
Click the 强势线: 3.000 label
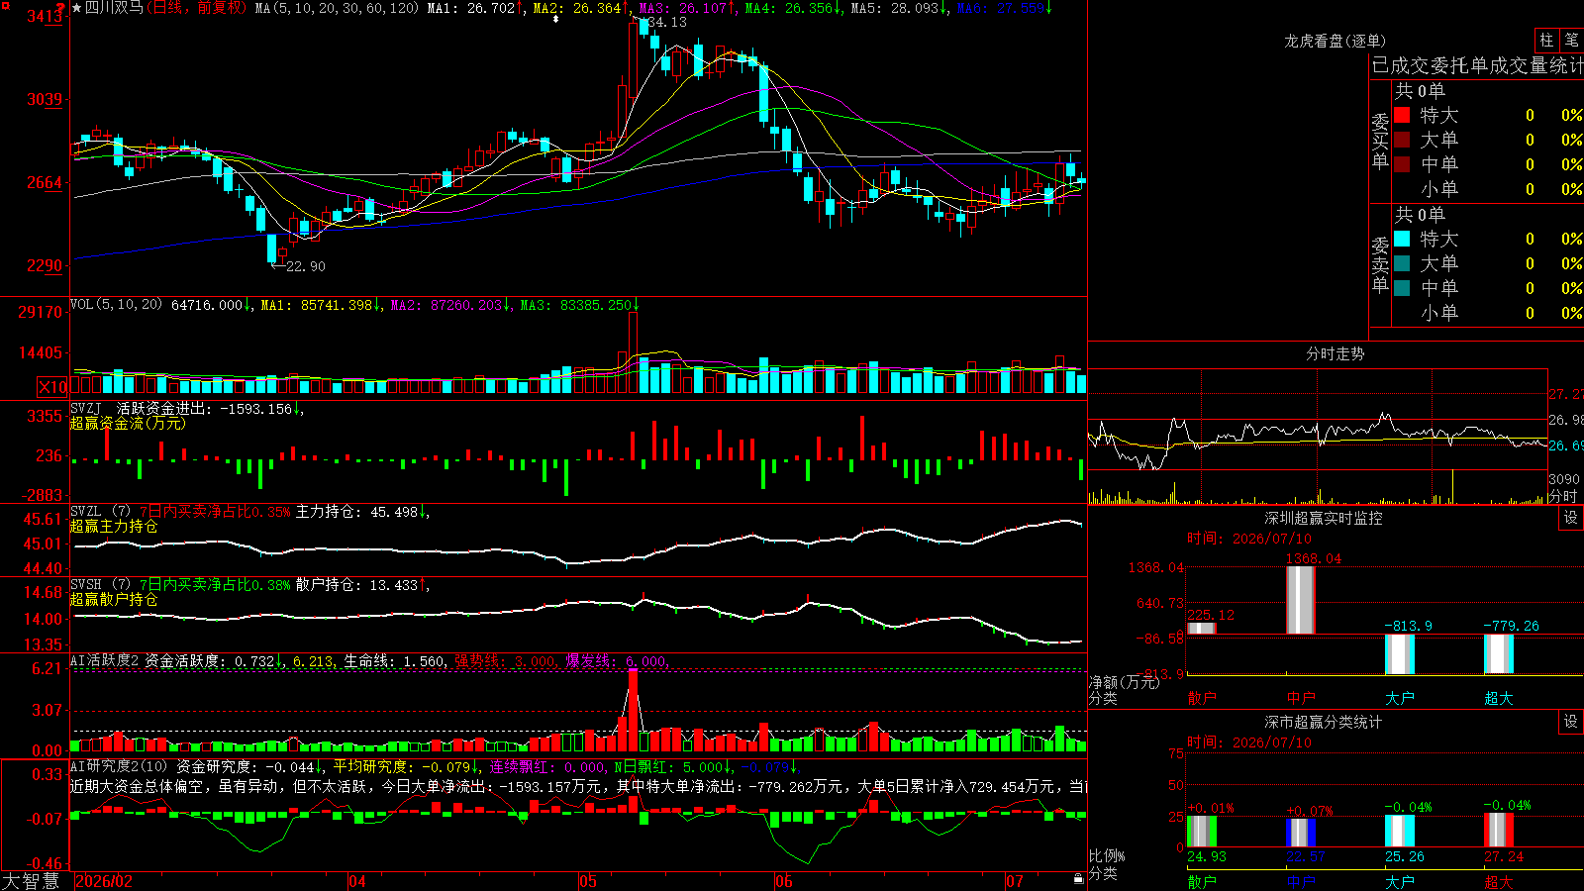(x=506, y=660)
